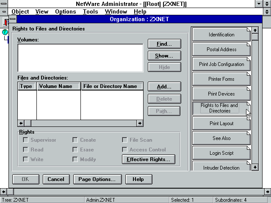
Task: Switch to the Login Script page
Action: tap(221, 153)
